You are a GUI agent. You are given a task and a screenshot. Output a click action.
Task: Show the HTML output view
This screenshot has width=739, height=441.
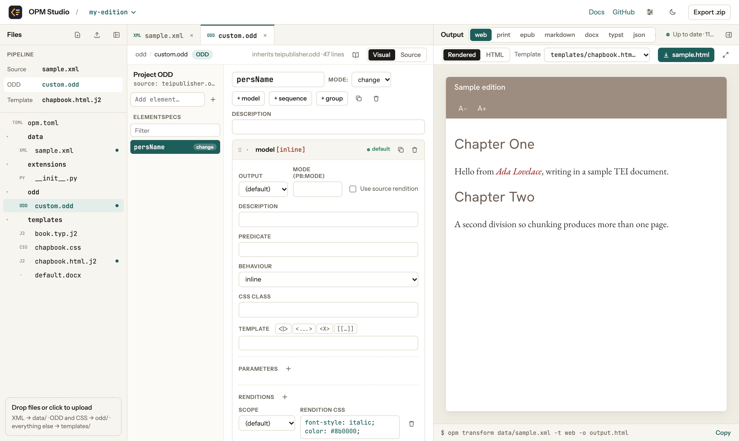[x=494, y=55]
